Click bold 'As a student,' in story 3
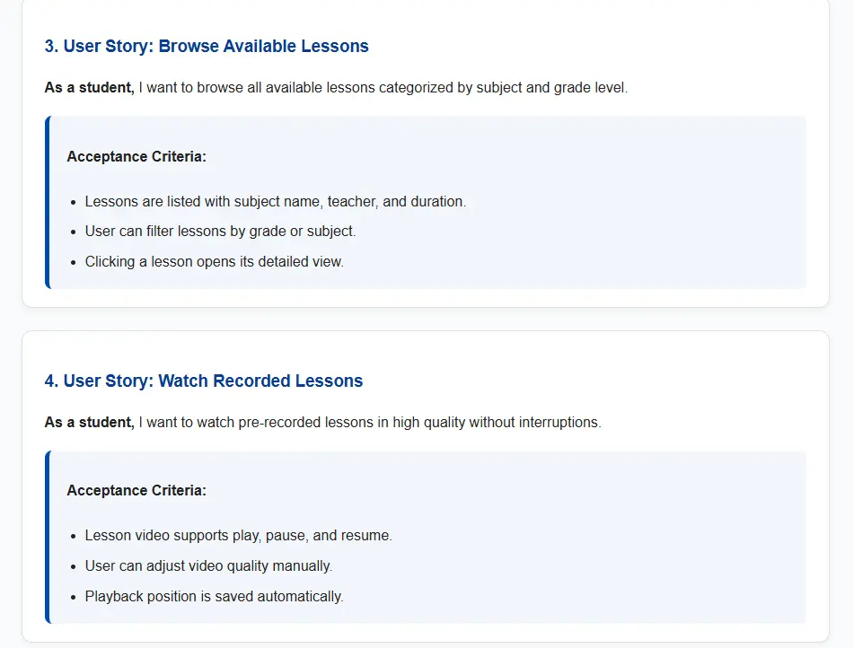854x648 pixels. point(90,88)
